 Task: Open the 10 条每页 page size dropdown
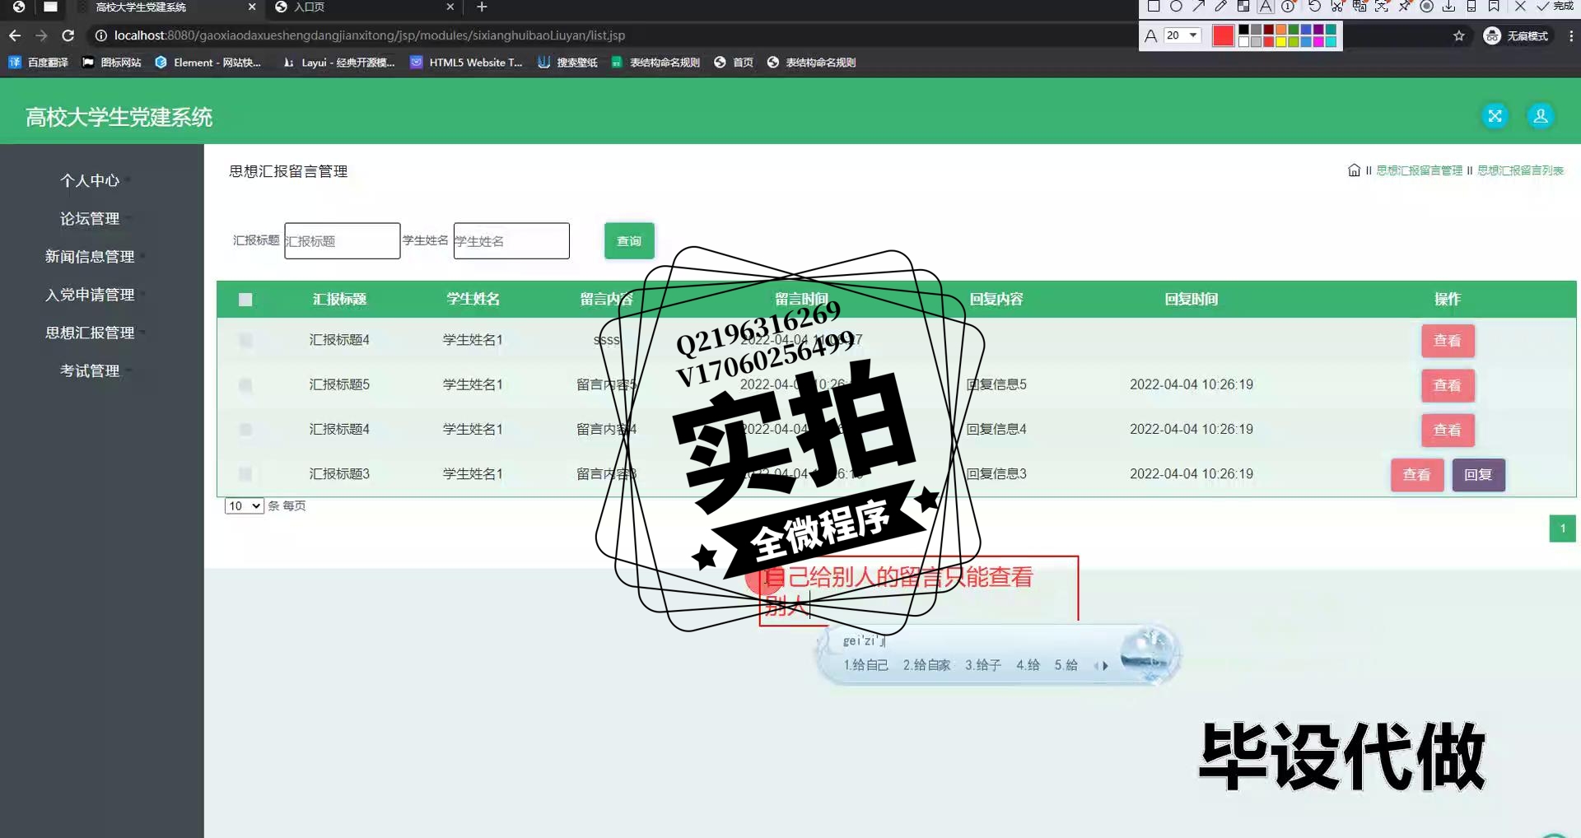(244, 505)
